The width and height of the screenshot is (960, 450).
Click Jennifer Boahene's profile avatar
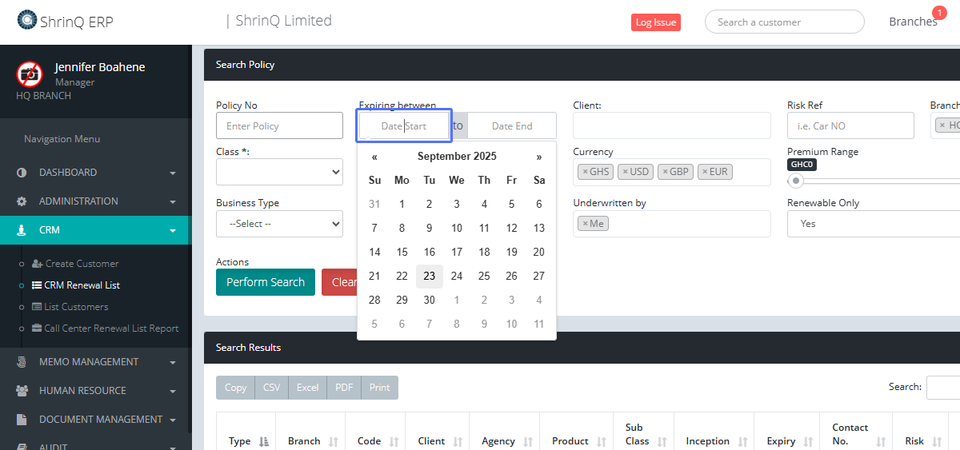pyautogui.click(x=30, y=74)
